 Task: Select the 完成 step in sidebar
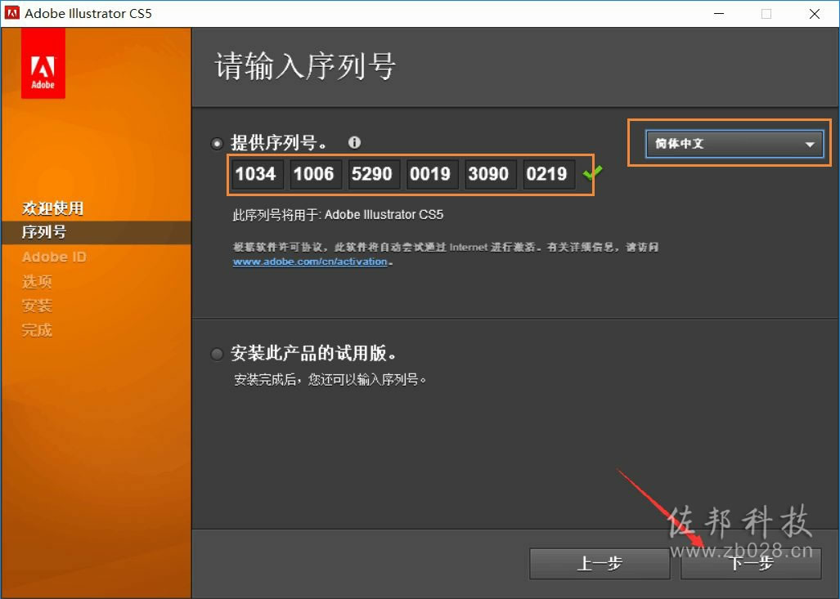point(37,330)
